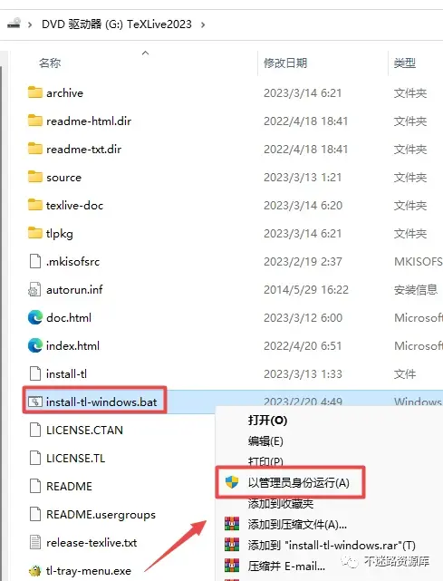Expand the chevron before DVD 驱动器 path
Viewport: 443px width, 581px height.
(x=30, y=24)
